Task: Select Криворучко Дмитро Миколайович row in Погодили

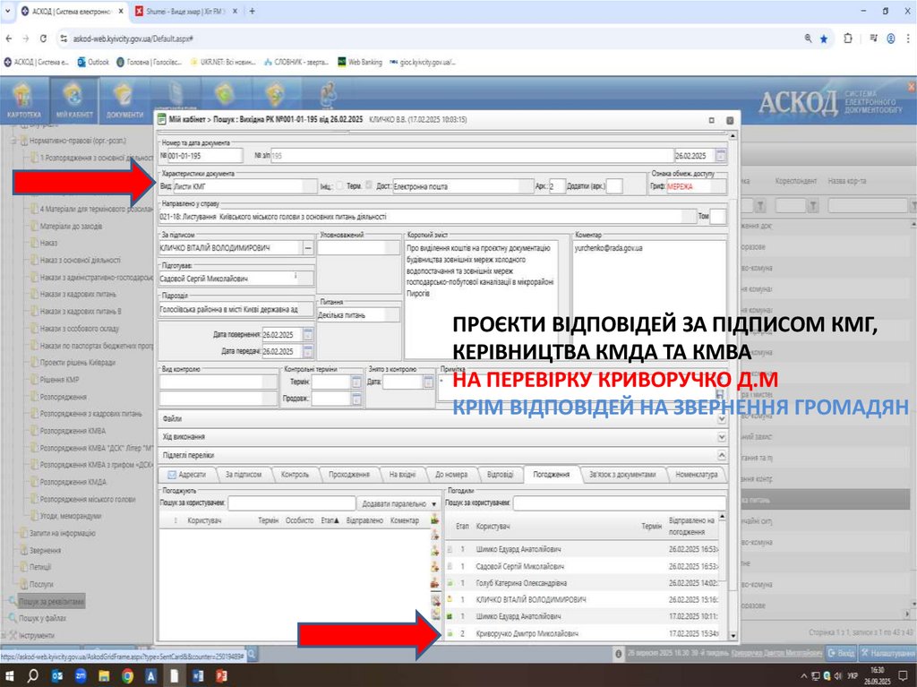Action: pyautogui.click(x=584, y=634)
